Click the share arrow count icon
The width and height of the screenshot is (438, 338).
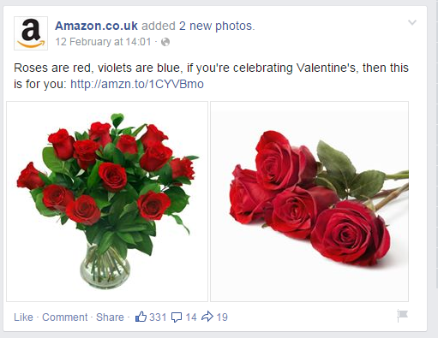(x=207, y=317)
